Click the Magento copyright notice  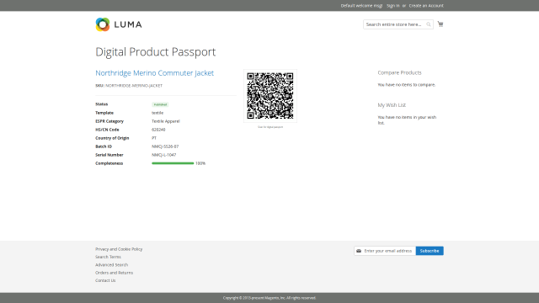click(x=269, y=298)
